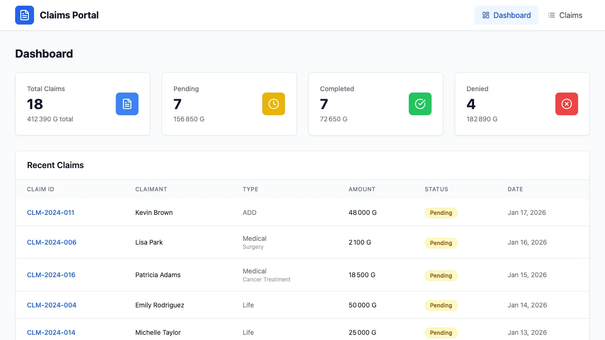Click the list icon beside Claims
605x340 pixels.
[551, 15]
